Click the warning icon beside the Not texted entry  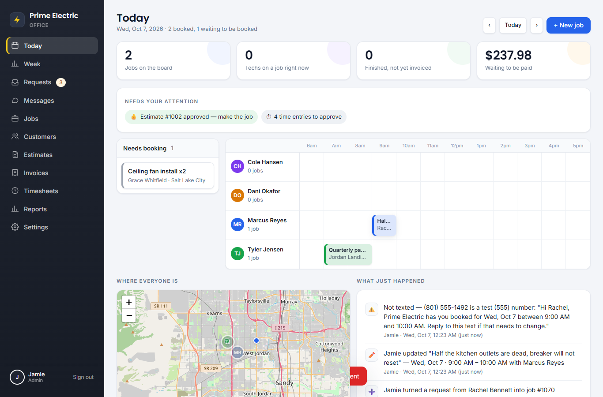click(372, 310)
